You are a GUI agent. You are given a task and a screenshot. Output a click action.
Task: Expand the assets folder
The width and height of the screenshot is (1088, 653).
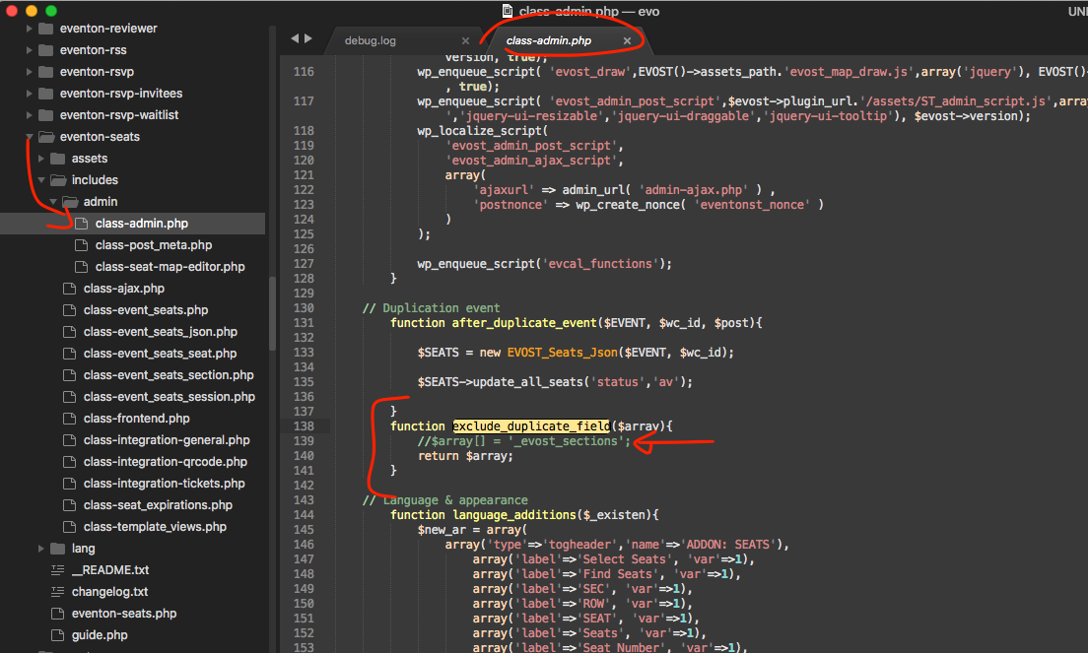pyautogui.click(x=41, y=159)
